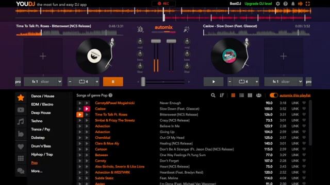Select Hiphop / Trap genre
330x185 pixels.
(42, 154)
